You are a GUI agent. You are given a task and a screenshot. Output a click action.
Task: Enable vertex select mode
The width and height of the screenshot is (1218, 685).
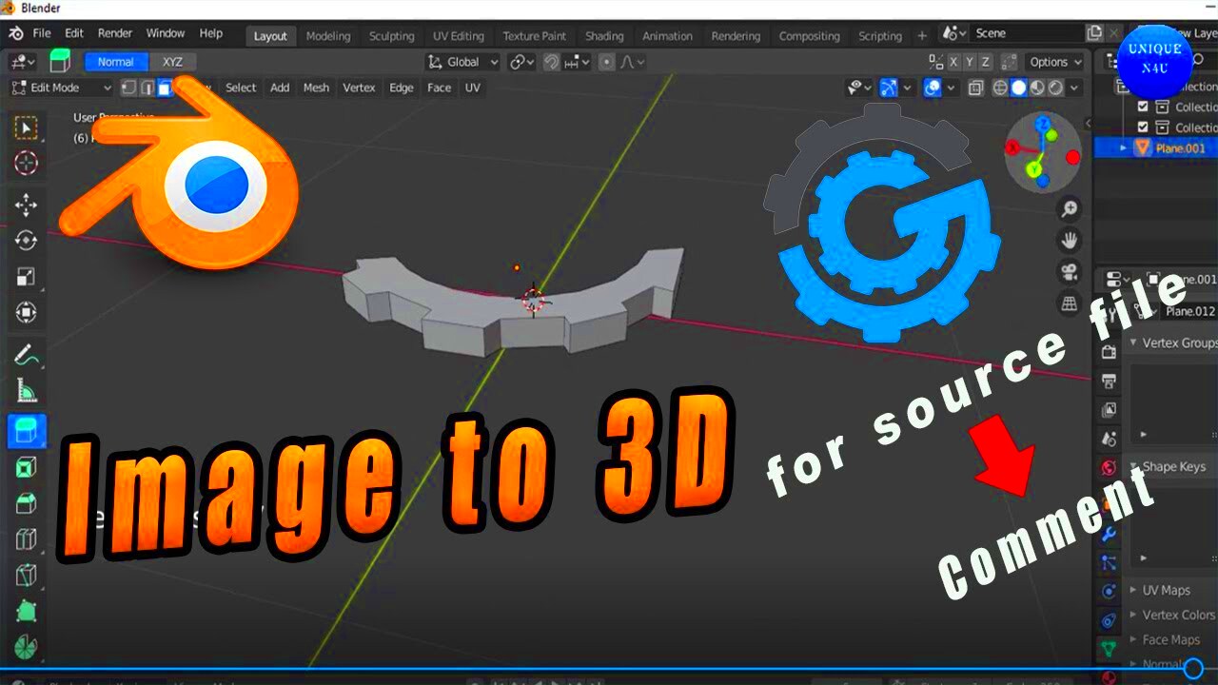130,88
